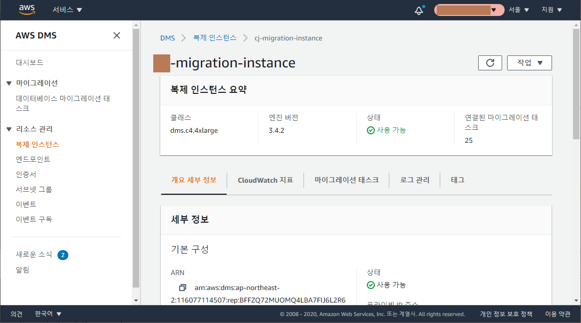Image resolution: width=581 pixels, height=323 pixels.
Task: Click the 사용 가능 status in summary
Action: pos(386,130)
